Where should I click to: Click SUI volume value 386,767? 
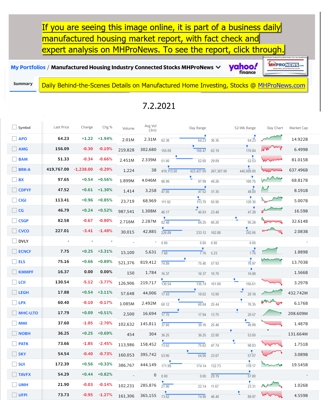point(126,365)
